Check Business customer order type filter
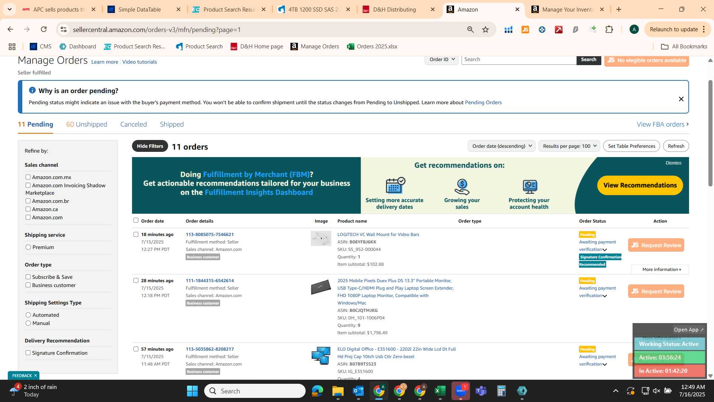The height and width of the screenshot is (402, 714). (28, 285)
